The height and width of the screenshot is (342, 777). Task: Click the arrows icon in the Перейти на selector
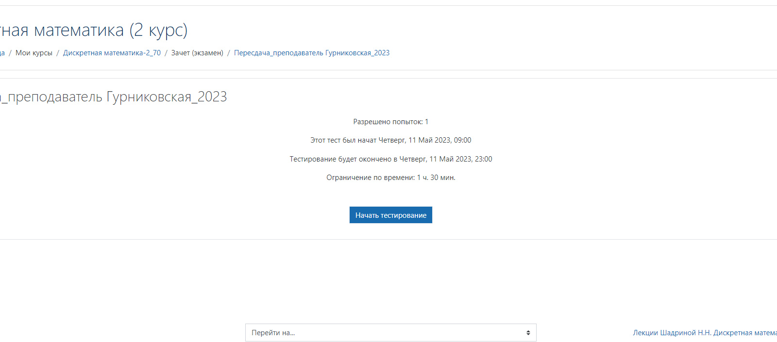528,333
